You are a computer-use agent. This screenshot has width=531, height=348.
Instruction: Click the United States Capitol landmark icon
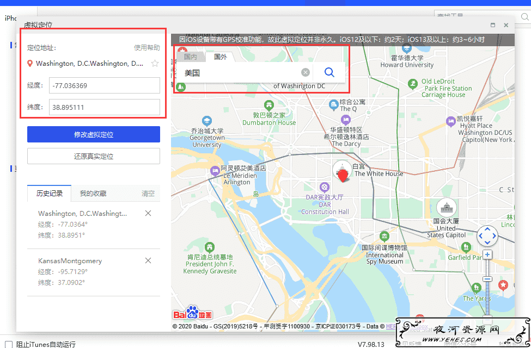[446, 208]
